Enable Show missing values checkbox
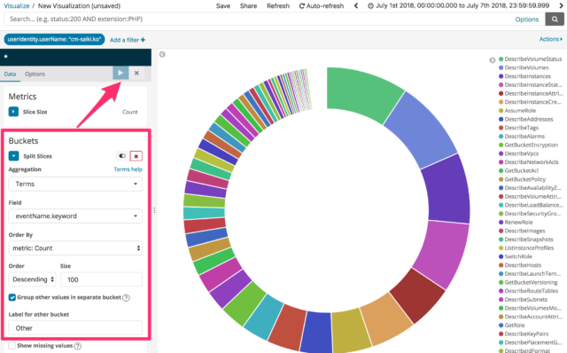 (x=12, y=345)
